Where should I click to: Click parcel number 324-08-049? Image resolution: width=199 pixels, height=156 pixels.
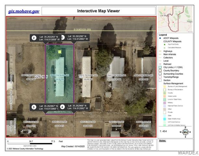[31, 79]
